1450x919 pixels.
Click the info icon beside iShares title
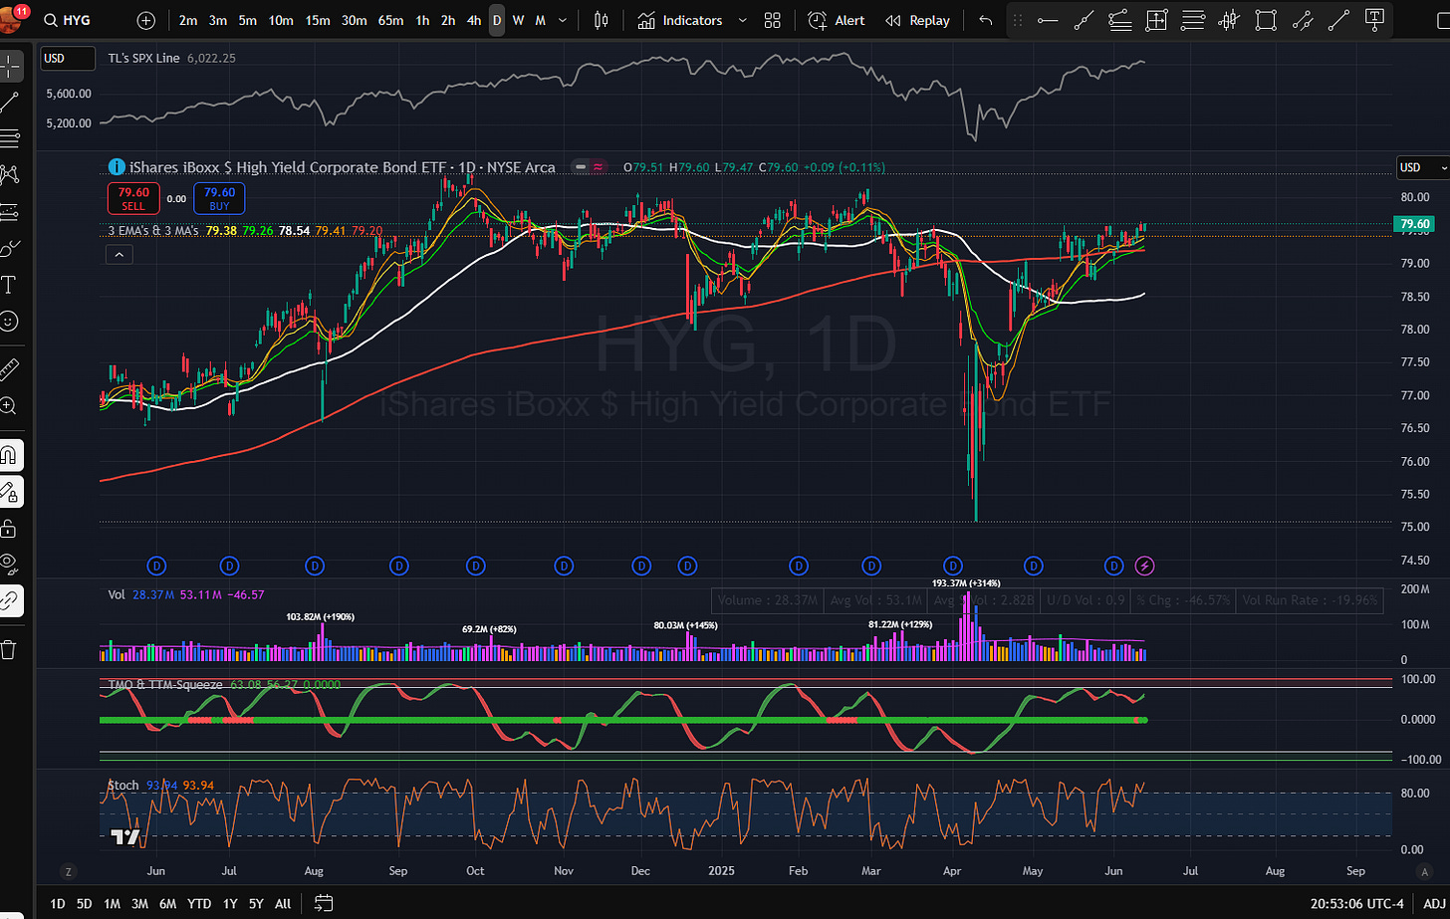click(x=116, y=167)
